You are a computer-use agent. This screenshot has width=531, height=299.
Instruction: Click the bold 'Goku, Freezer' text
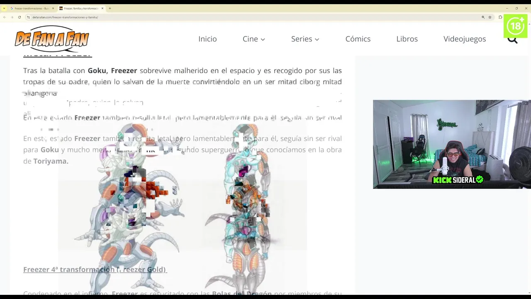click(x=112, y=71)
